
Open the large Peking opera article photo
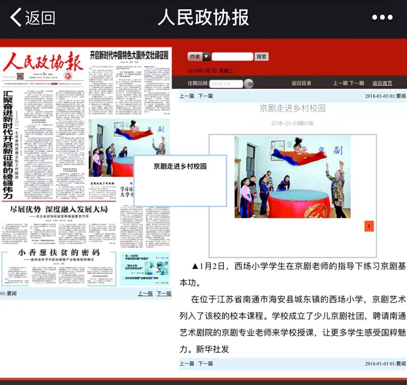point(293,176)
